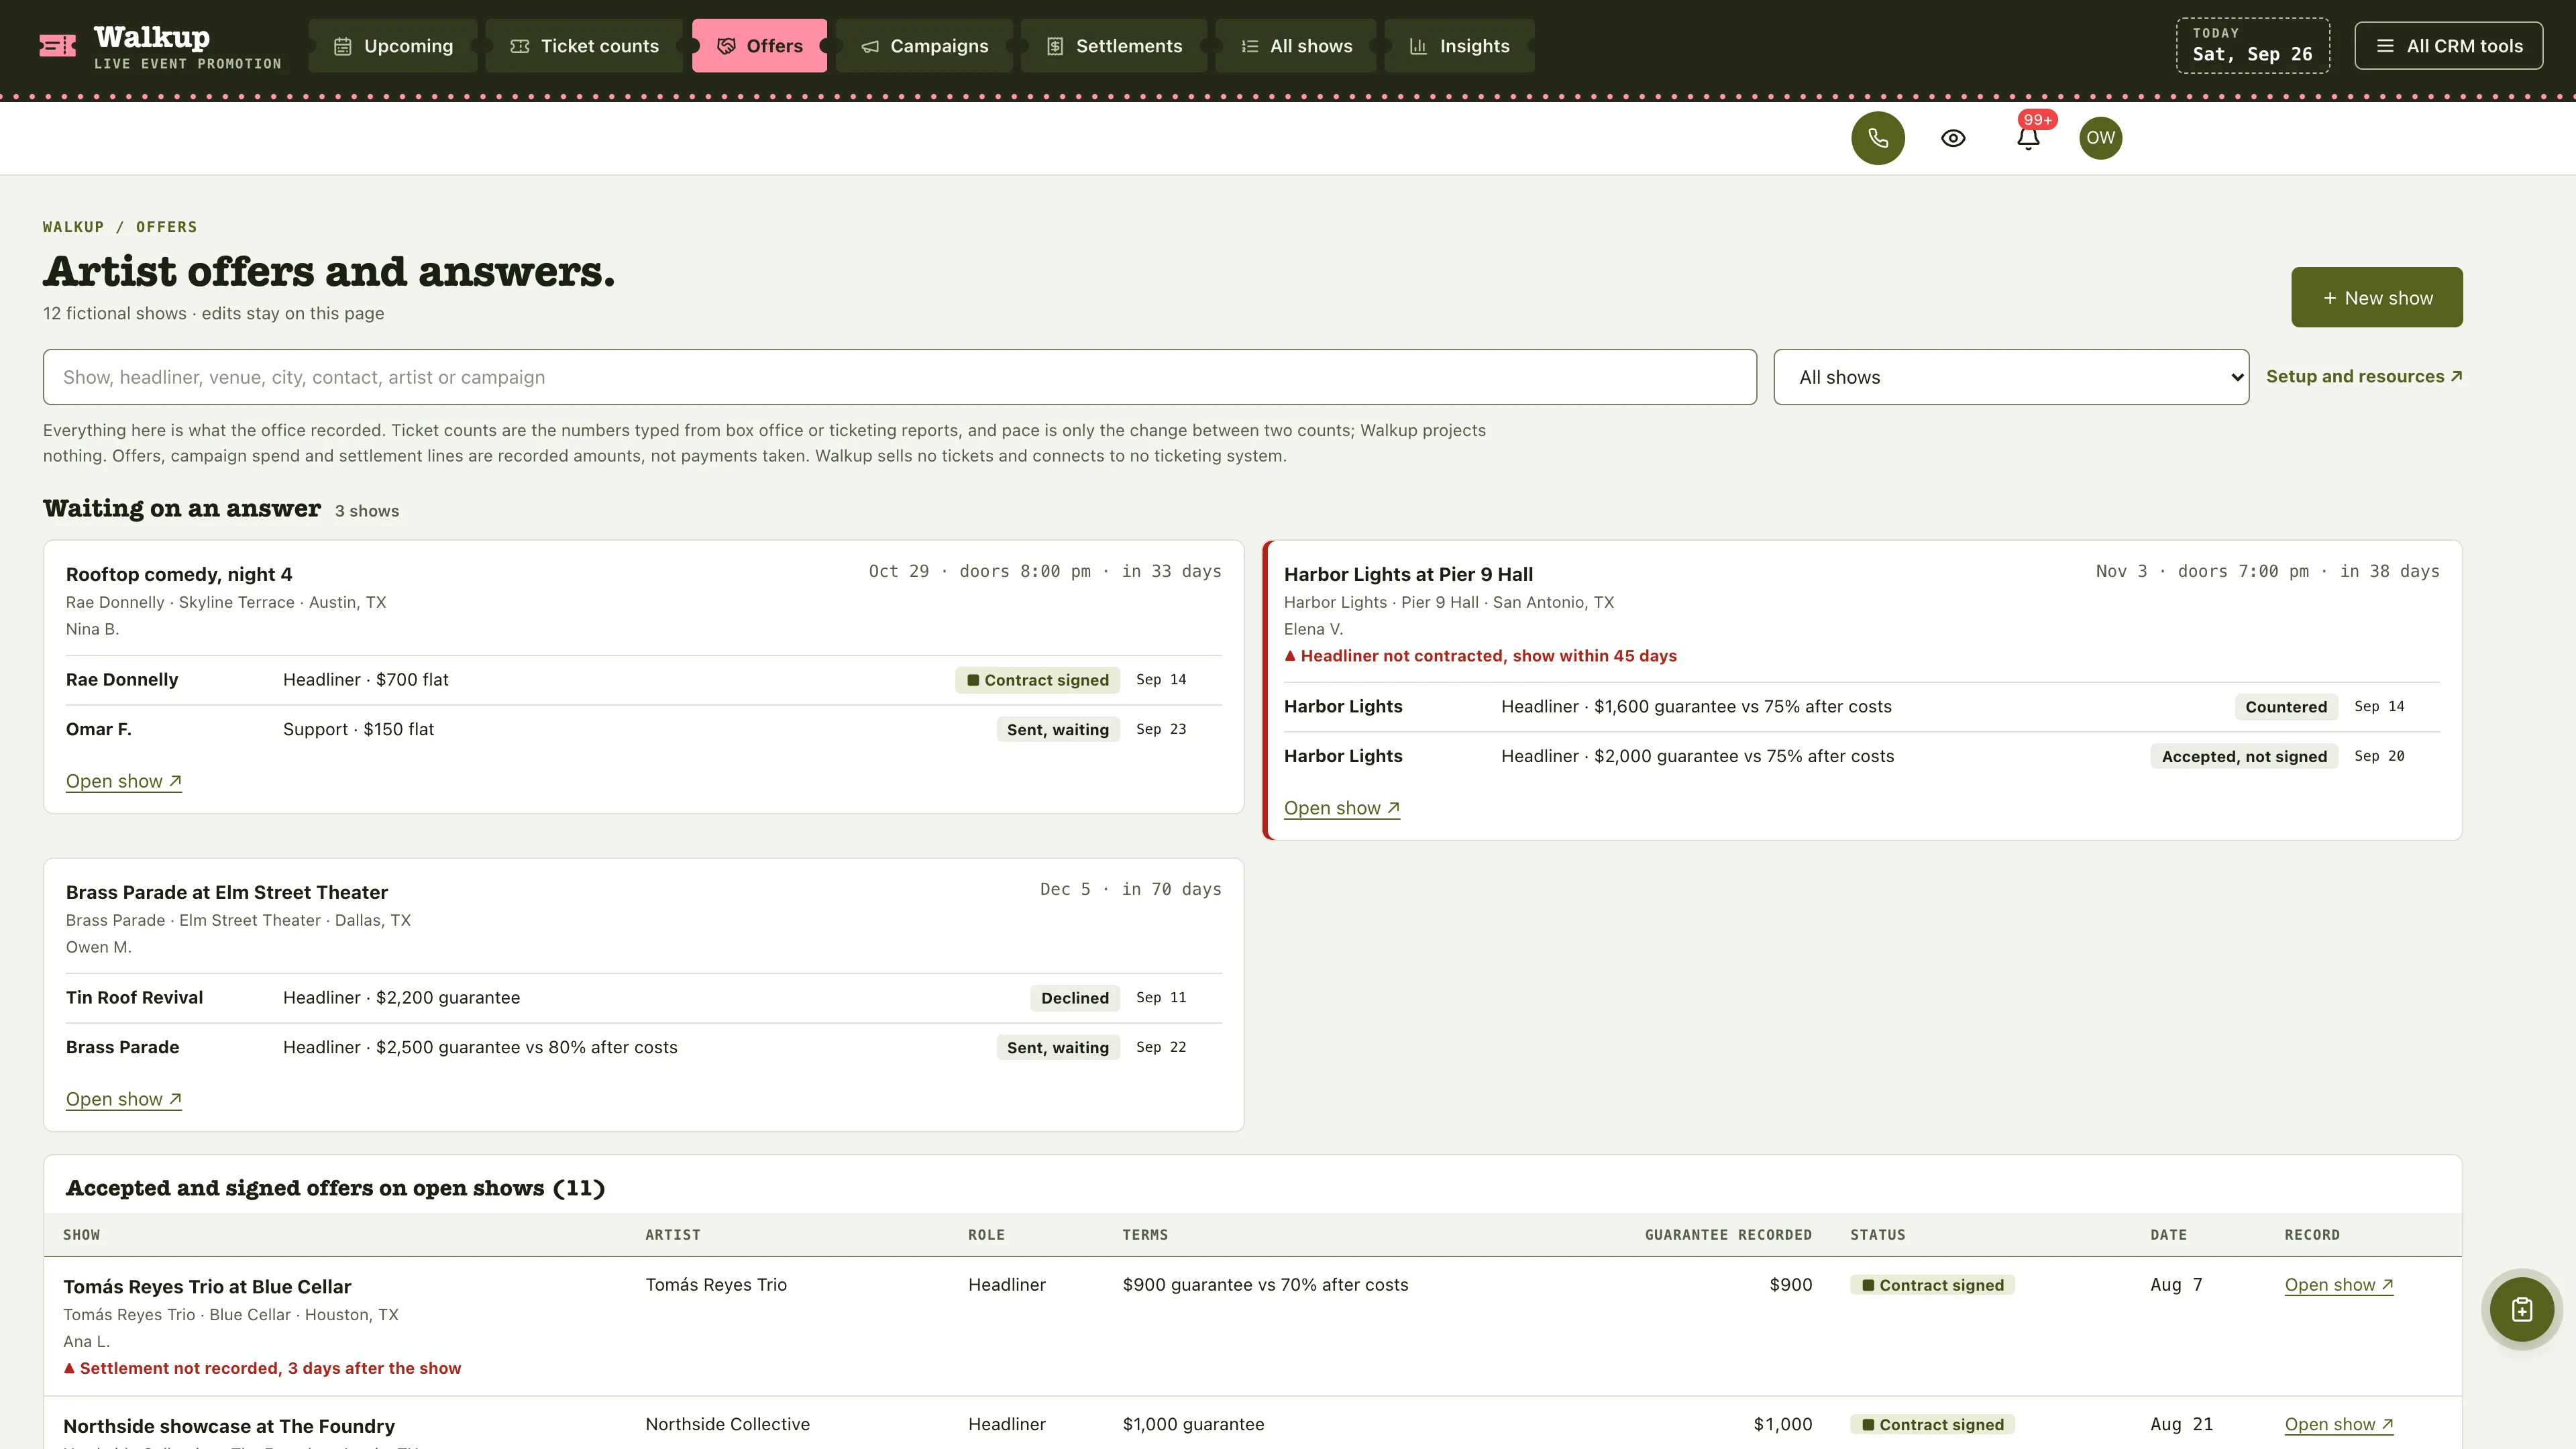Open notifications bell with 99+ badge
2576x1449 pixels.
click(x=2028, y=138)
